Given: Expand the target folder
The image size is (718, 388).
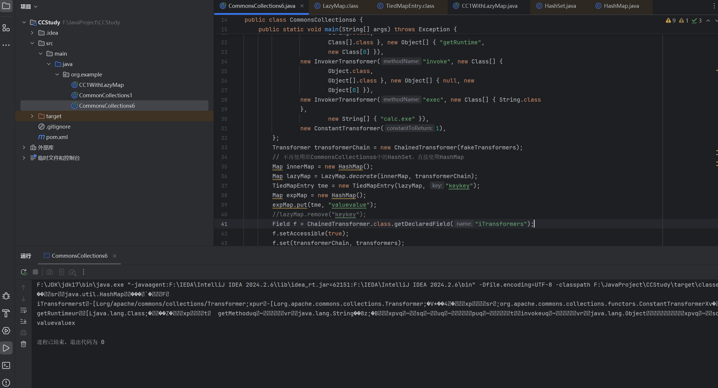Looking at the screenshot, I should (x=32, y=116).
